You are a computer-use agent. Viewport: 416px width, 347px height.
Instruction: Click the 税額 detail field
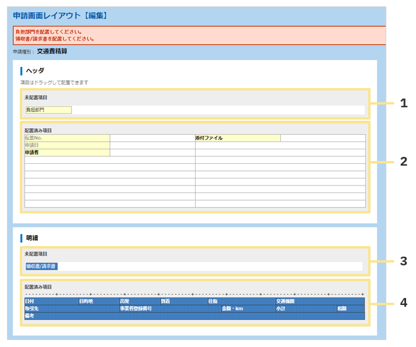tap(350, 309)
